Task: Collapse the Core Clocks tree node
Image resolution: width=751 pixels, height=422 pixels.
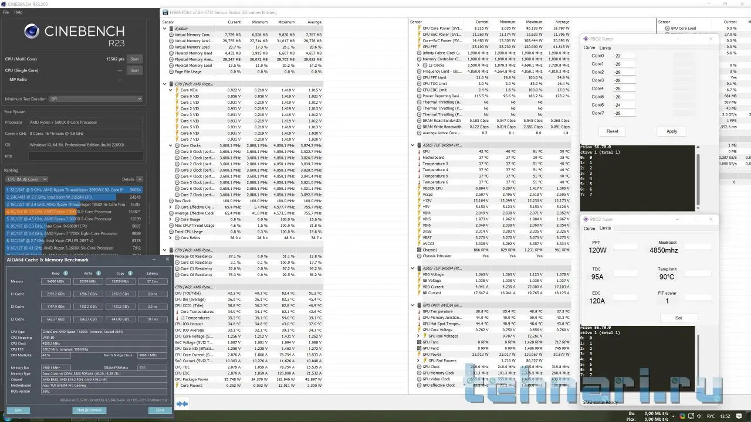Action: tap(171, 145)
